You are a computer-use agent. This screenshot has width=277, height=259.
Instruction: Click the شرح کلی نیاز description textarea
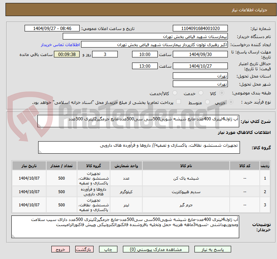point(138,121)
